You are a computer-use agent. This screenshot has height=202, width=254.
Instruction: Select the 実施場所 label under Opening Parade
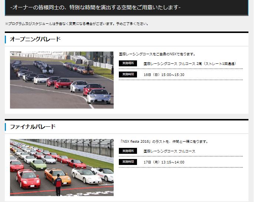(x=128, y=63)
